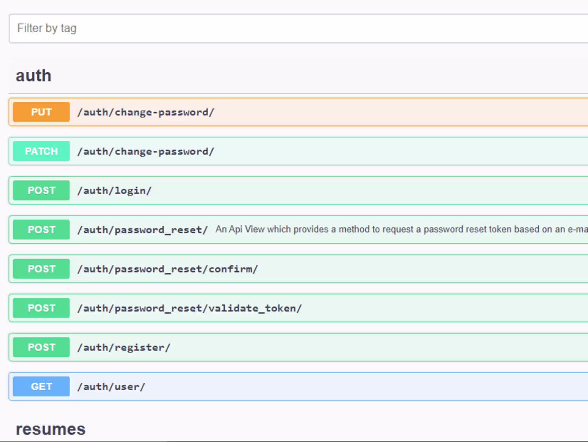Select the /auth/password_reset/ path text

(142, 230)
